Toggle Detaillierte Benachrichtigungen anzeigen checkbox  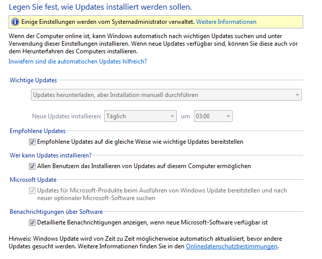32,222
